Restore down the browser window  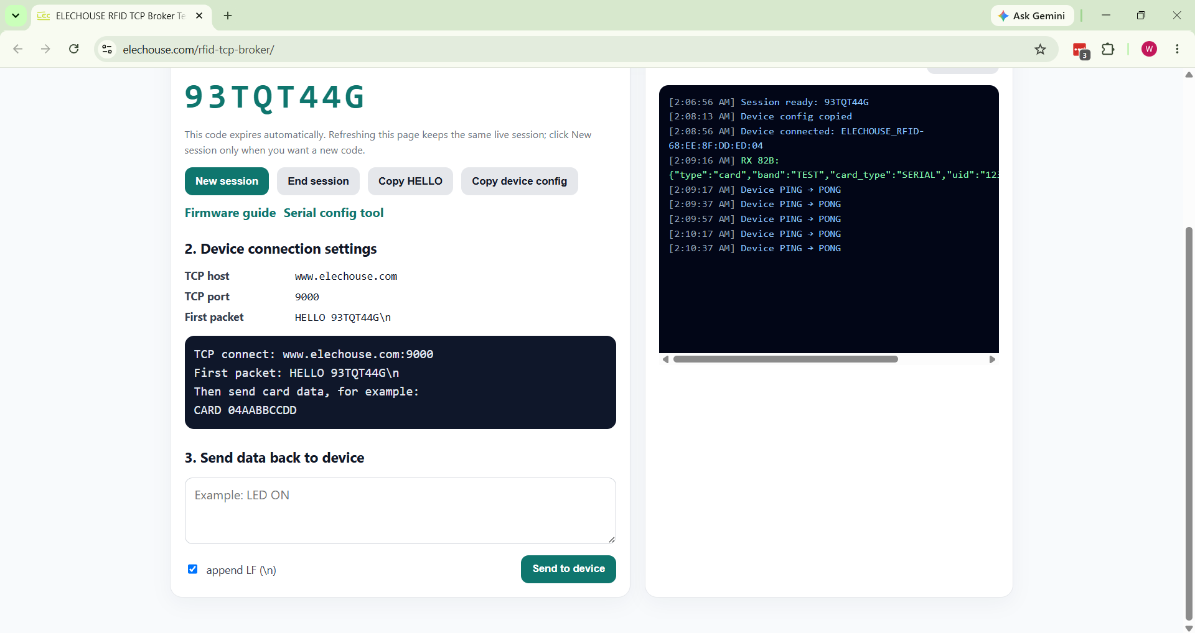click(x=1141, y=16)
